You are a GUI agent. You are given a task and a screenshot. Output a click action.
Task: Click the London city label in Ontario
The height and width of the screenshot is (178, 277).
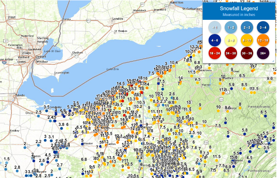point(118,19)
